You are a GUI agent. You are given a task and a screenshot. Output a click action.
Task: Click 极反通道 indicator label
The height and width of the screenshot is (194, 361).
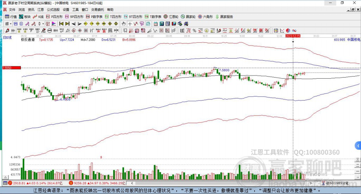28,40
